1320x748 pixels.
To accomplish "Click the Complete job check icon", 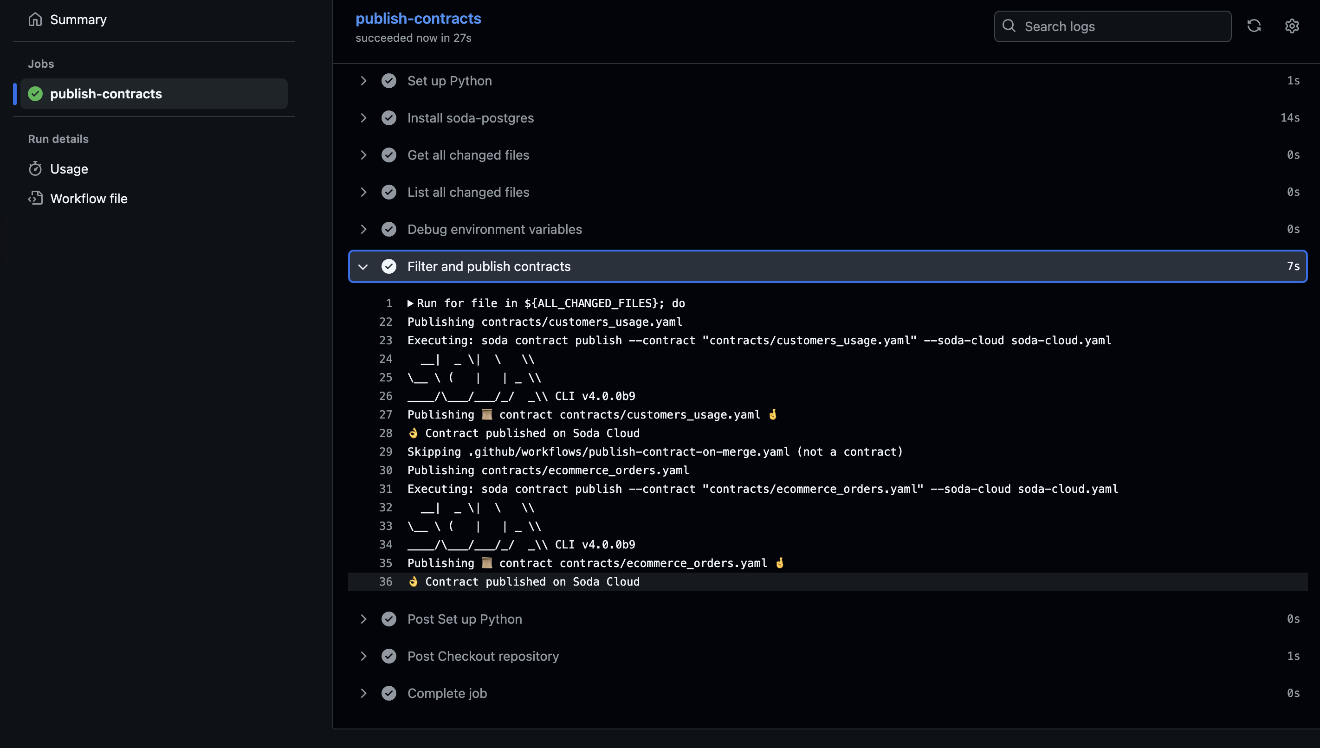I will pos(389,693).
